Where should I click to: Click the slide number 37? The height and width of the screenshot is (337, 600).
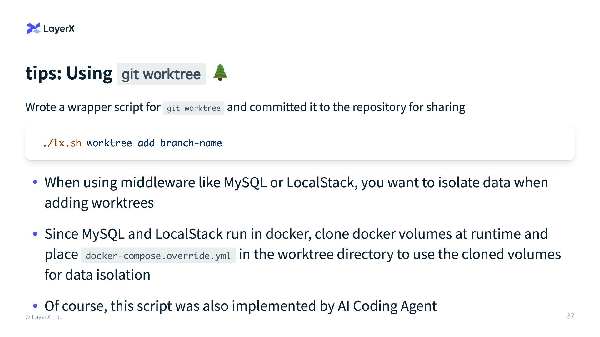pos(570,316)
